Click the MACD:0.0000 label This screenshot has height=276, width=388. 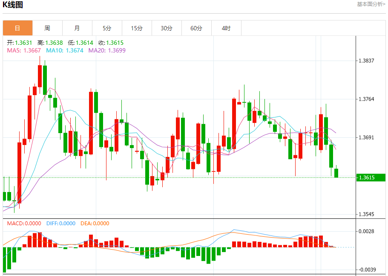(x=24, y=224)
